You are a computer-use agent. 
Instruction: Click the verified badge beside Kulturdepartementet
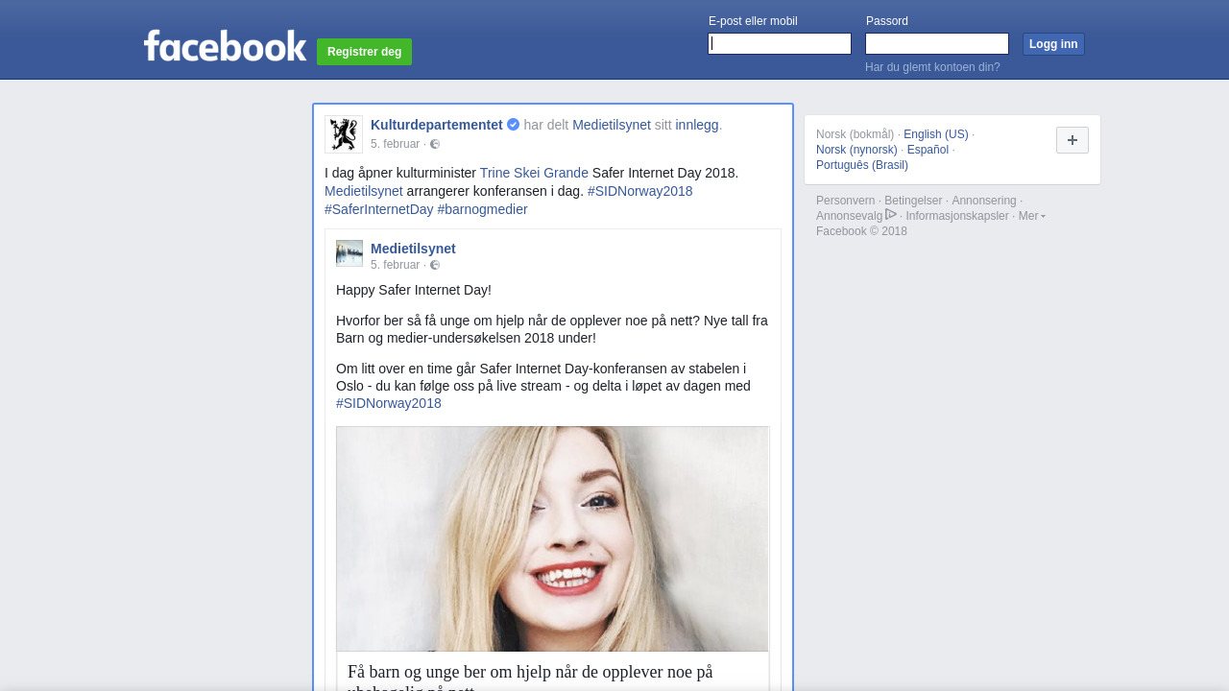tap(514, 125)
